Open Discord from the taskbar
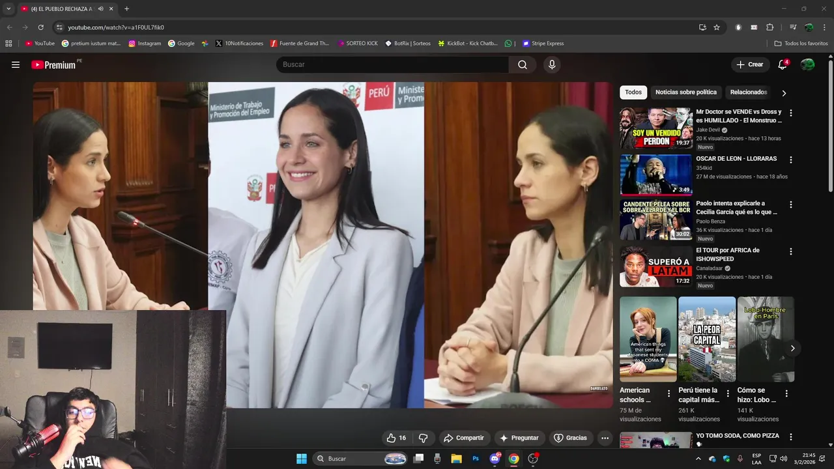 pos(495,459)
